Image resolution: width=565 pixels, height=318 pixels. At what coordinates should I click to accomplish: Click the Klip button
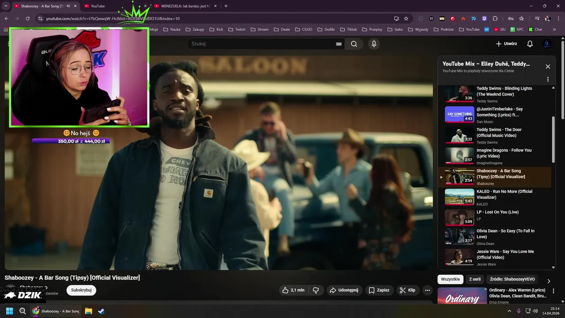pyautogui.click(x=407, y=290)
